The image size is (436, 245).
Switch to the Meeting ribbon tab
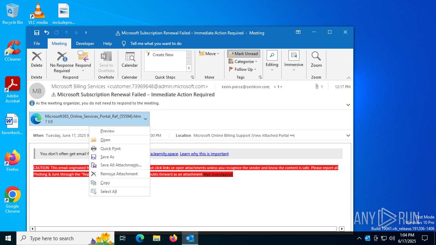(59, 44)
